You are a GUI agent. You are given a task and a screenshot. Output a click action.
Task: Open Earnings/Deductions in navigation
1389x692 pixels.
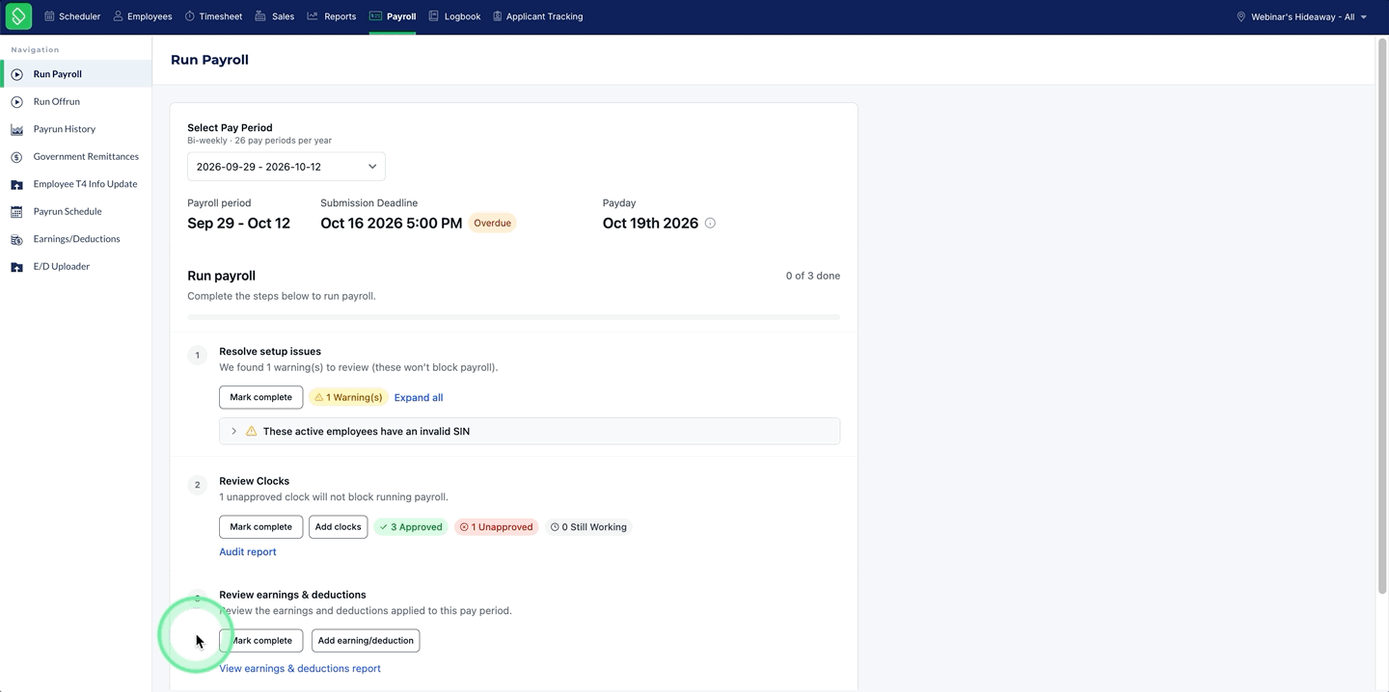click(x=76, y=239)
